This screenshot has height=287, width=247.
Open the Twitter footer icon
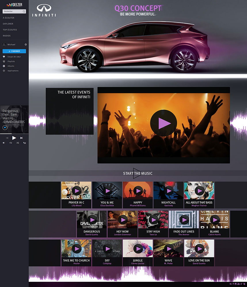click(x=244, y=284)
